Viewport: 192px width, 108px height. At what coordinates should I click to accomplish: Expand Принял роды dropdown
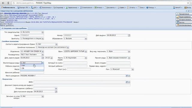coord(129,58)
